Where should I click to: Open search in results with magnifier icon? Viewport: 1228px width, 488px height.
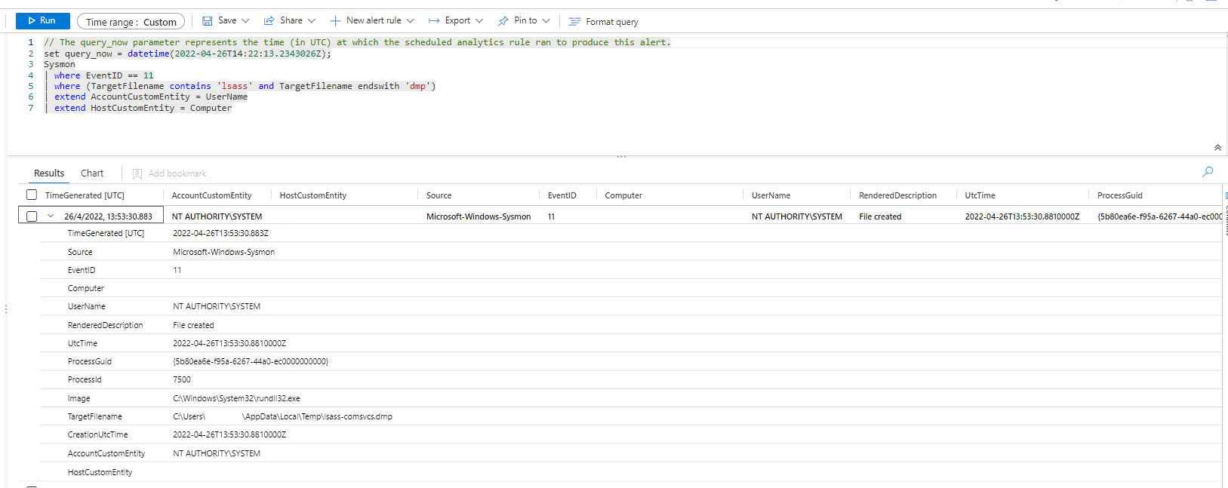click(1208, 172)
